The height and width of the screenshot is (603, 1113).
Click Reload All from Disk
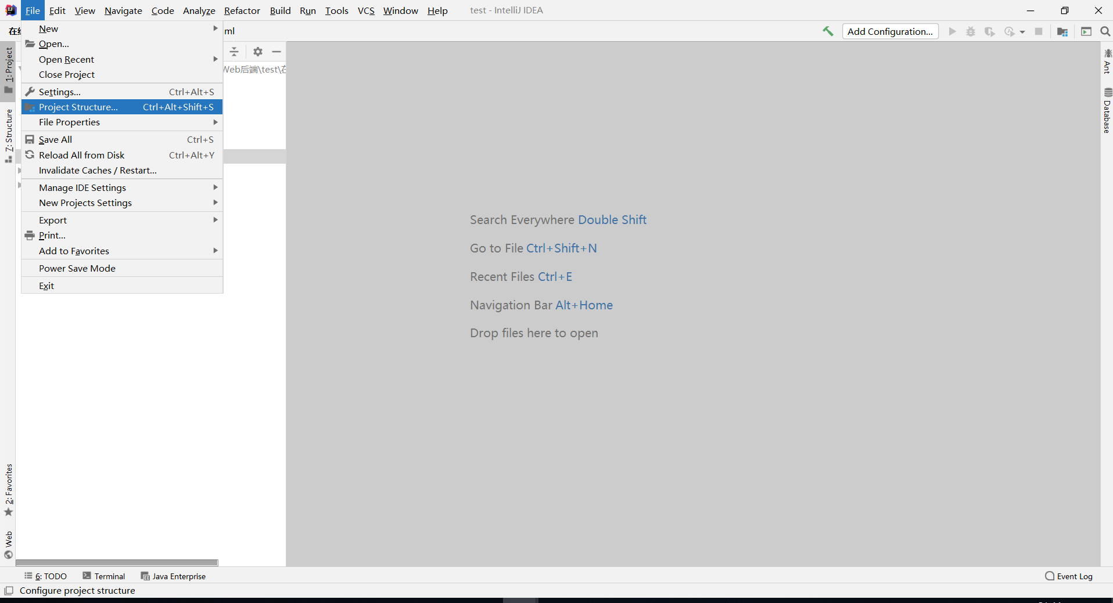pos(122,155)
